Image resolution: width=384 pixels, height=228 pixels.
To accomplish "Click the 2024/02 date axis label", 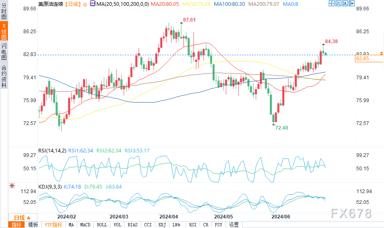I will click(x=66, y=217).
